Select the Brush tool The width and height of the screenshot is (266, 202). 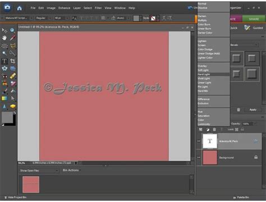coord(4,91)
